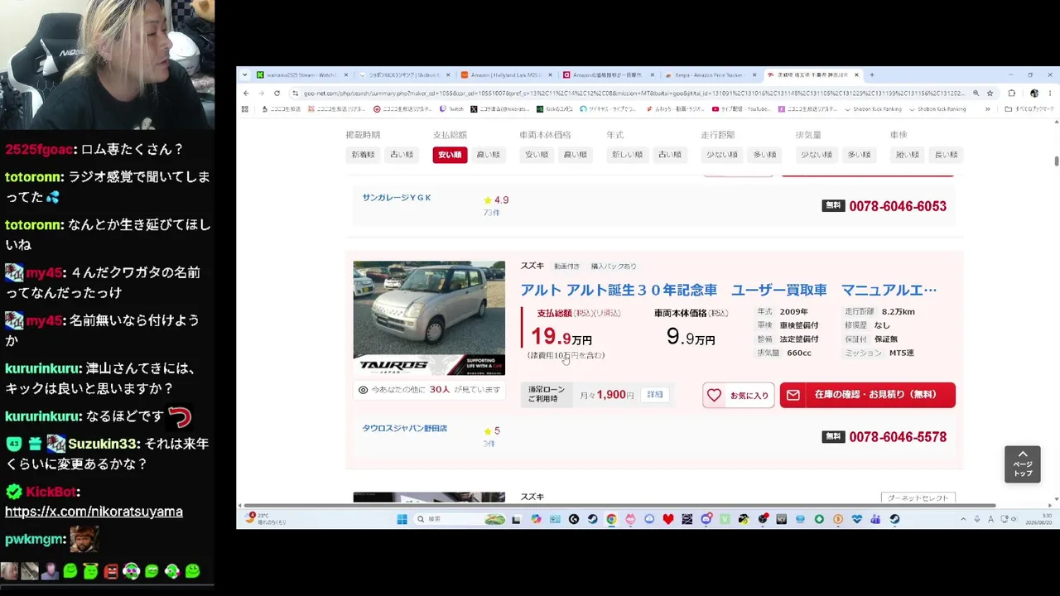Viewport: 1060px width, 596px height.
Task: Sort mileage by 少ない順
Action: pyautogui.click(x=722, y=155)
